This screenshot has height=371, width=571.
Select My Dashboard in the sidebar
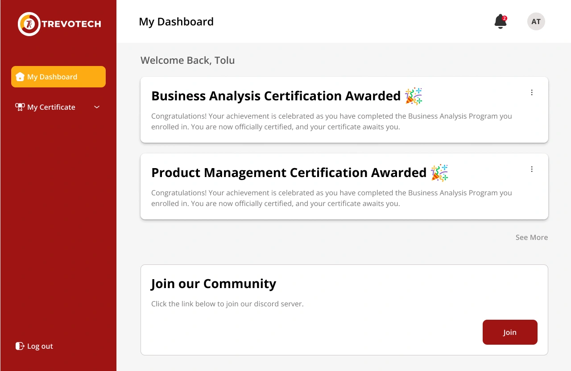tap(58, 77)
